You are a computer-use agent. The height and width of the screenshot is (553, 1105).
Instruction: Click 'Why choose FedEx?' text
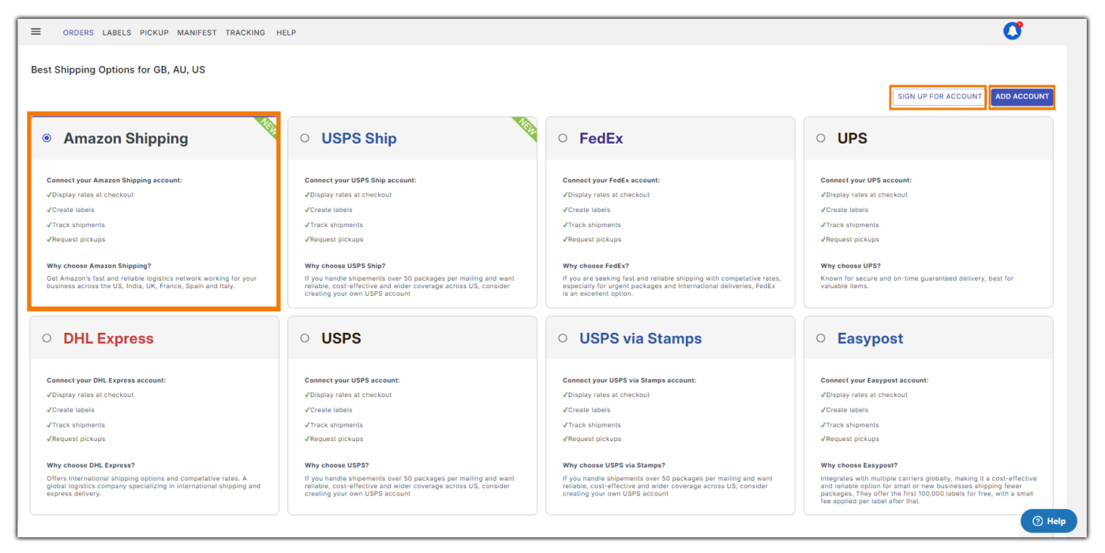(596, 266)
